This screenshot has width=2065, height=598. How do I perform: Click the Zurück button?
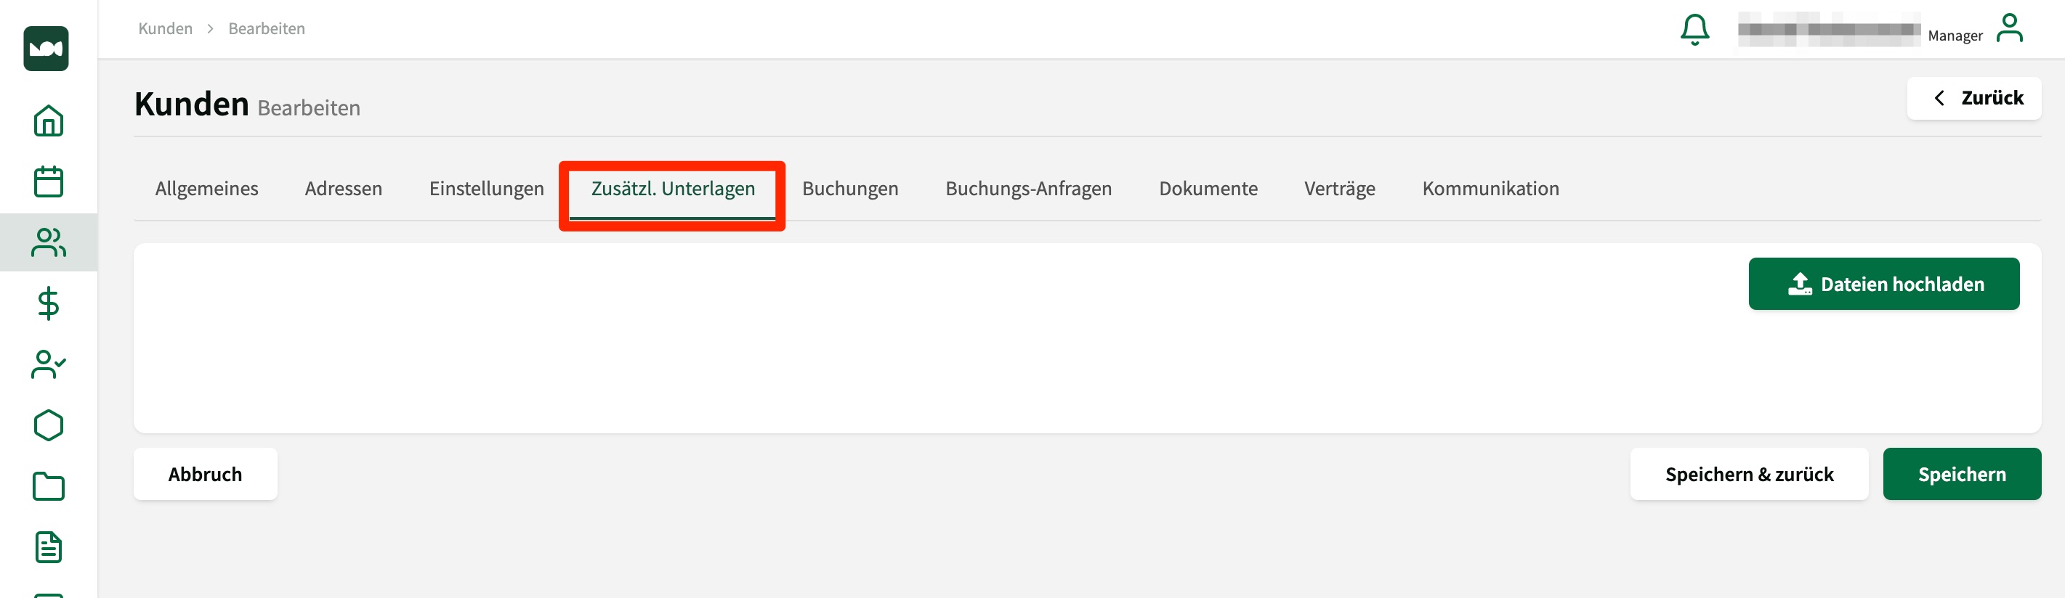pos(1973,99)
